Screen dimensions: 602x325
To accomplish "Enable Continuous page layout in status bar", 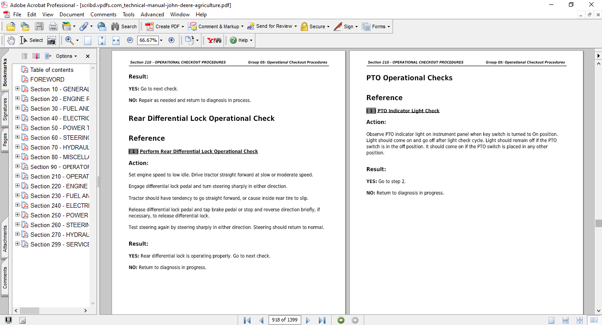I will pos(565,320).
